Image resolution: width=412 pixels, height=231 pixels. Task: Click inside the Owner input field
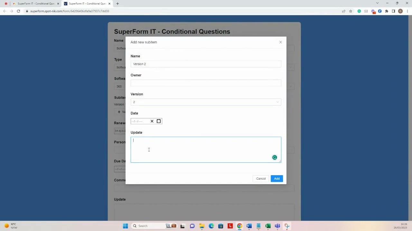206,83
